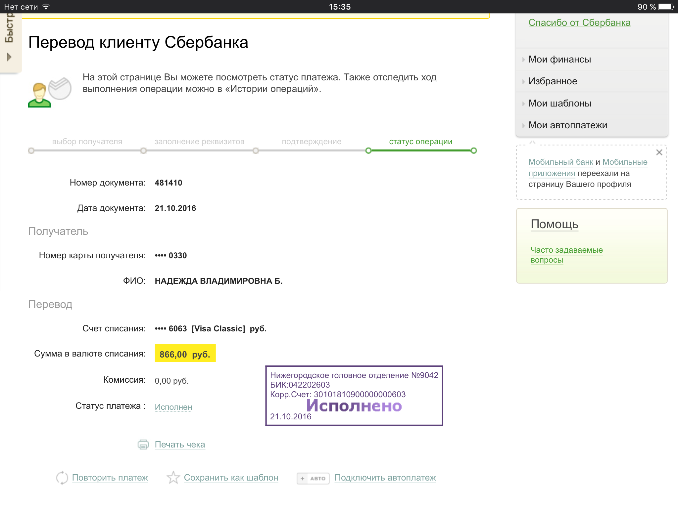Click the printer icon beside Печать чека

click(x=143, y=444)
